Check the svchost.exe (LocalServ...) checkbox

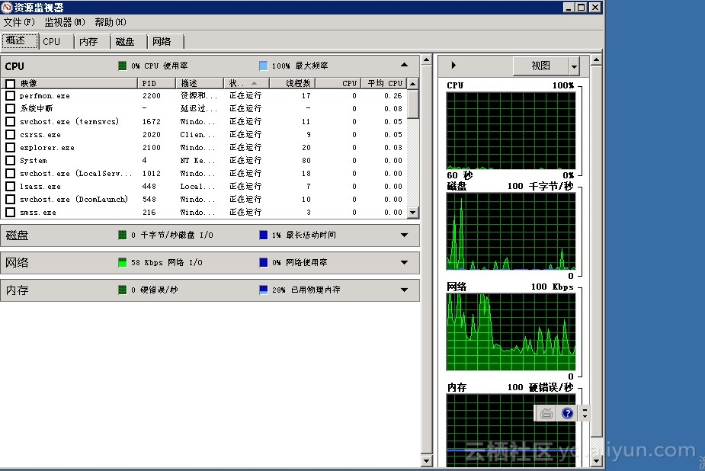coord(11,174)
